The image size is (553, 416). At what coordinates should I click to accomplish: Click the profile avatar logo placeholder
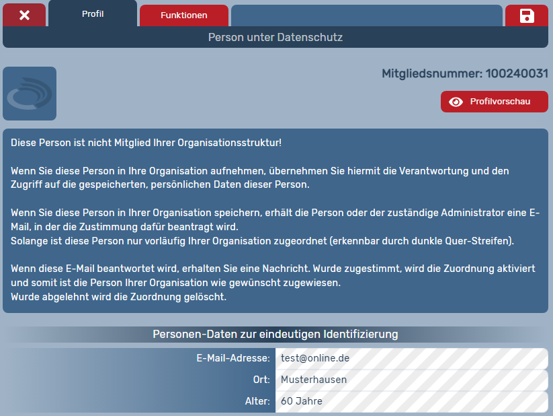(x=30, y=94)
